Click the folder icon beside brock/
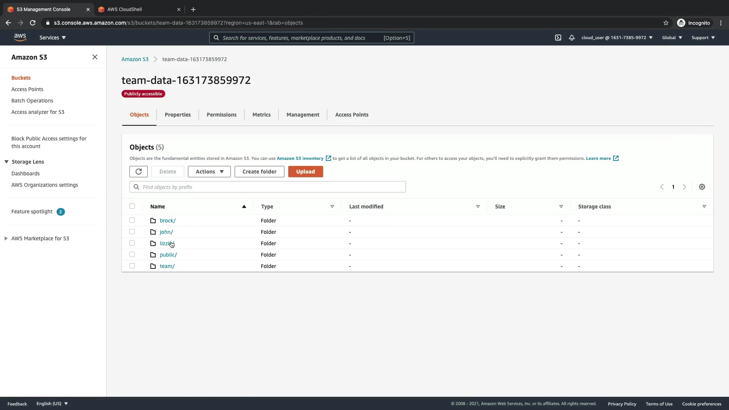The image size is (729, 410). 153,221
